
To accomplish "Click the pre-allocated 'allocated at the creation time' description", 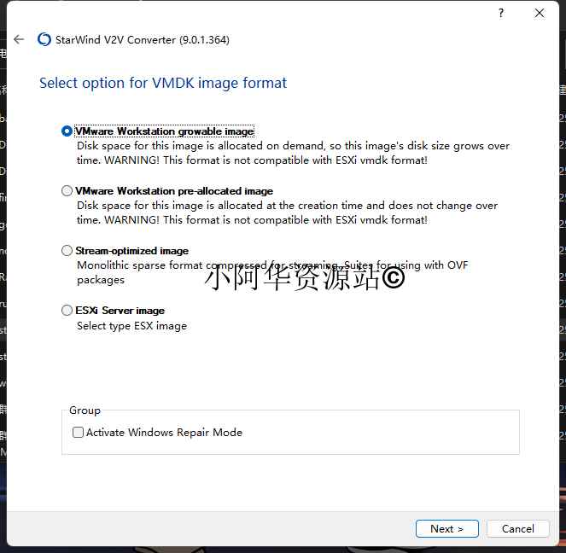I will coord(287,212).
